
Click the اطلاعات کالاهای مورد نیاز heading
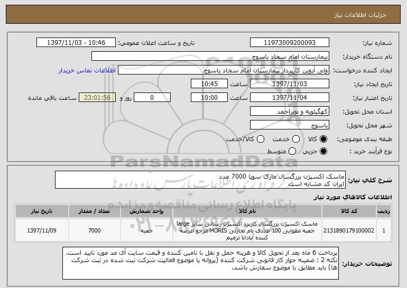(x=353, y=197)
